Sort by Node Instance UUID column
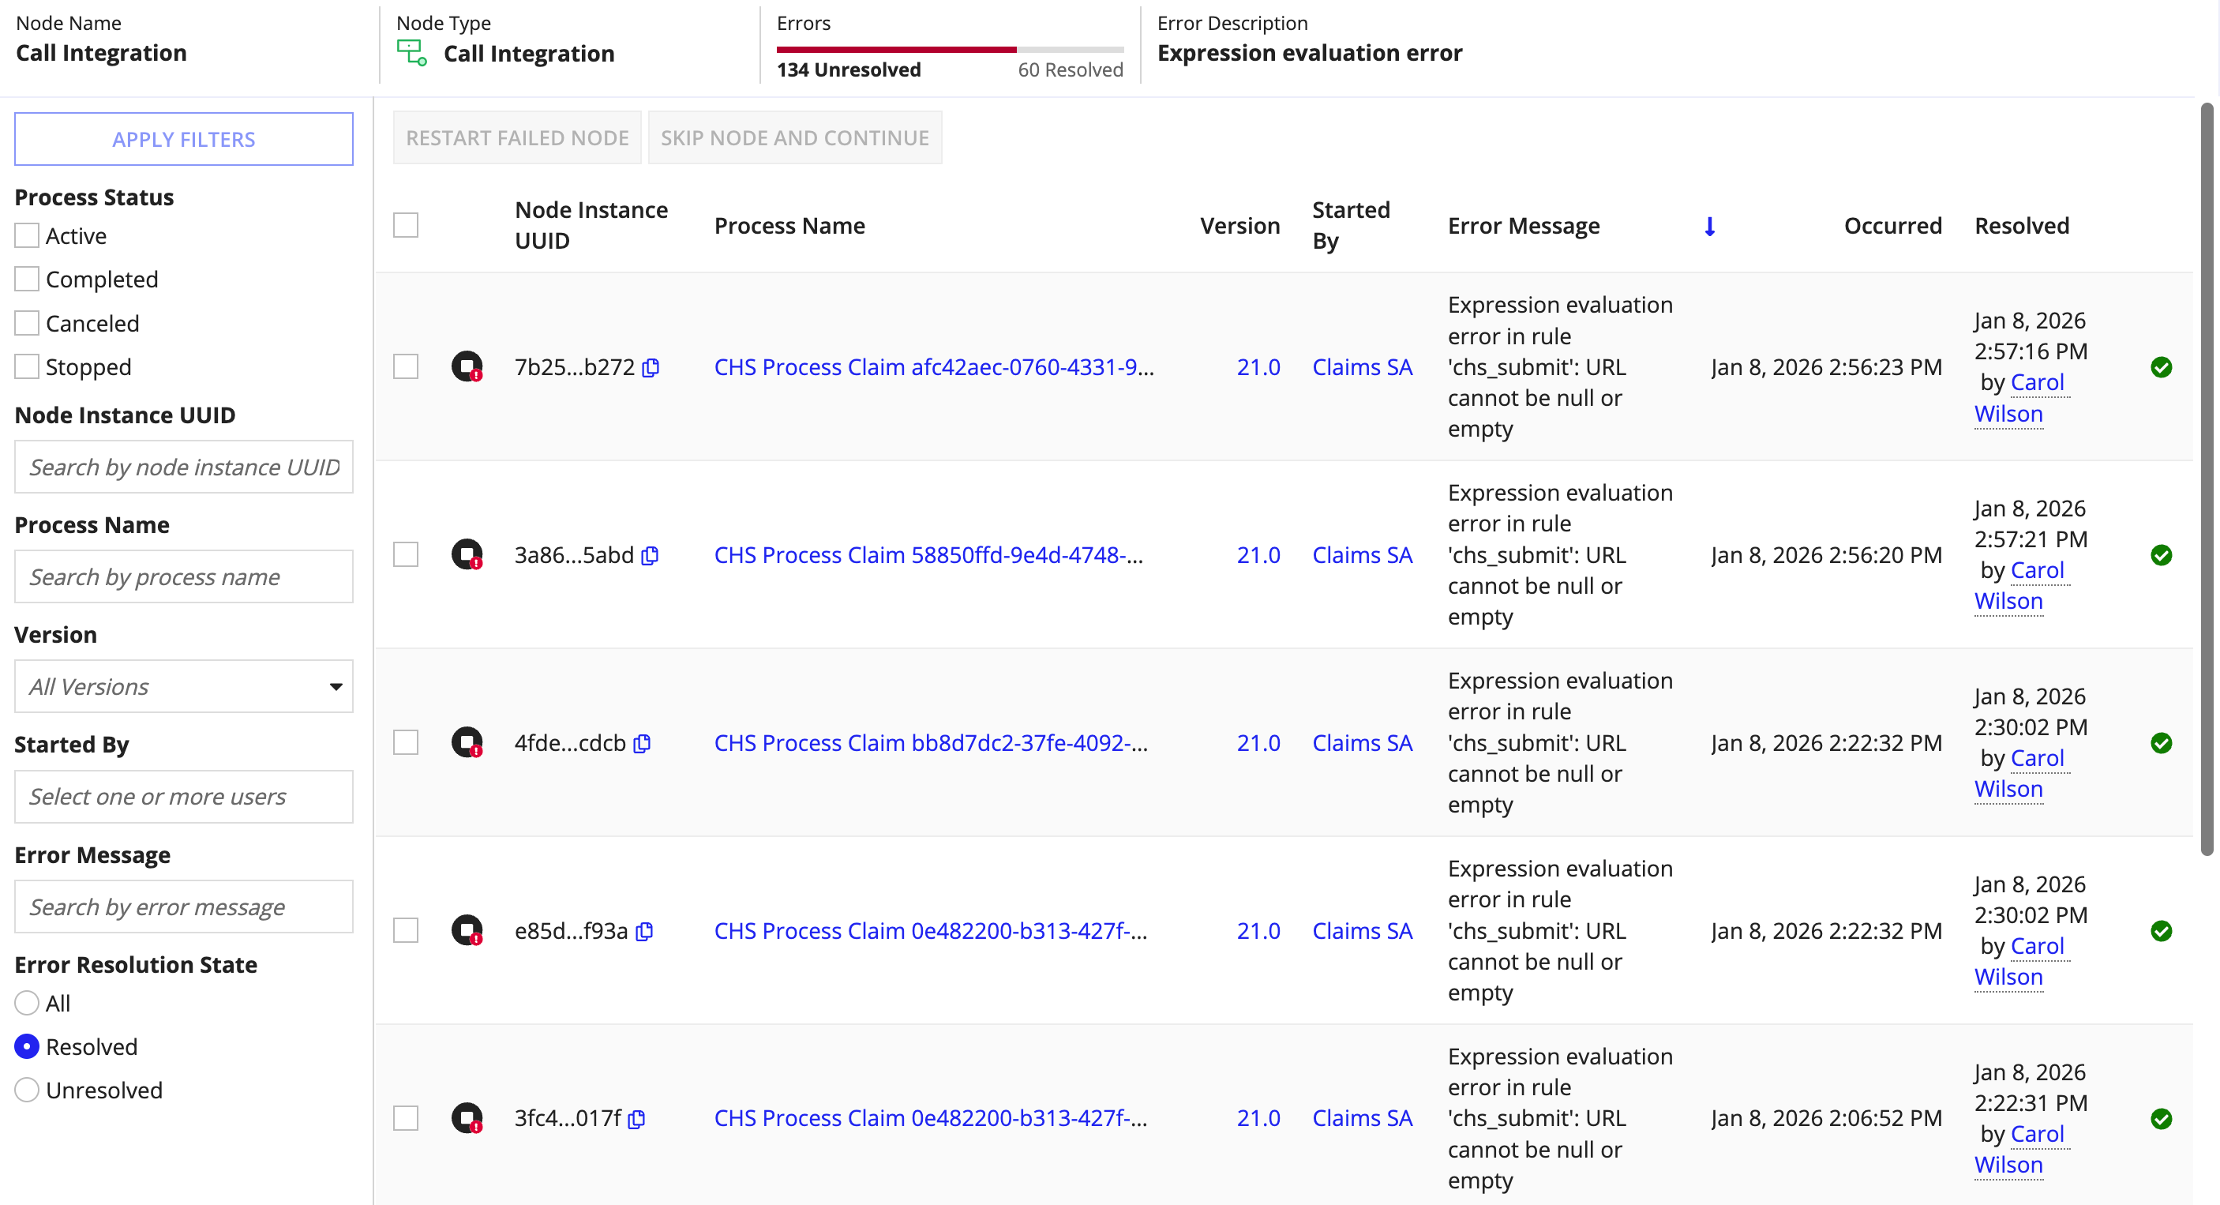The height and width of the screenshot is (1205, 2220). pyautogui.click(x=591, y=226)
